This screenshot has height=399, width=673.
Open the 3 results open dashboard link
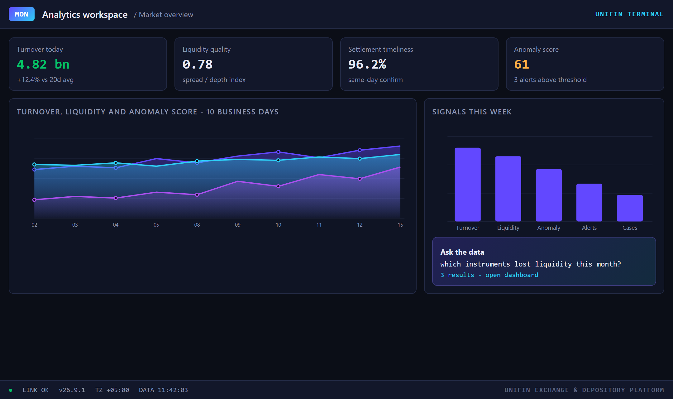coord(489,275)
